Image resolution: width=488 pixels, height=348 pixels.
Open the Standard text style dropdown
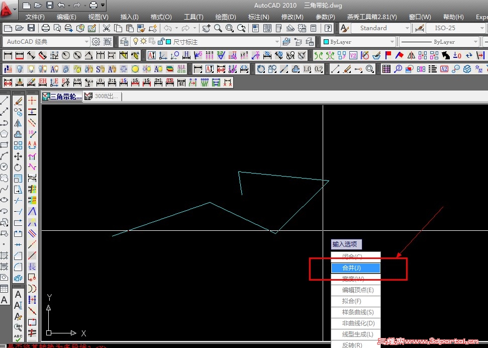(x=407, y=28)
